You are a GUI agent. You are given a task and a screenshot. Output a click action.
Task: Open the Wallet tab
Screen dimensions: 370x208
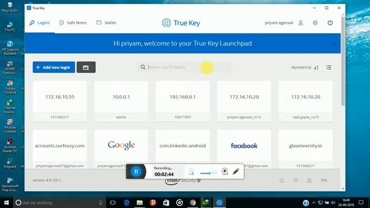coord(106,23)
